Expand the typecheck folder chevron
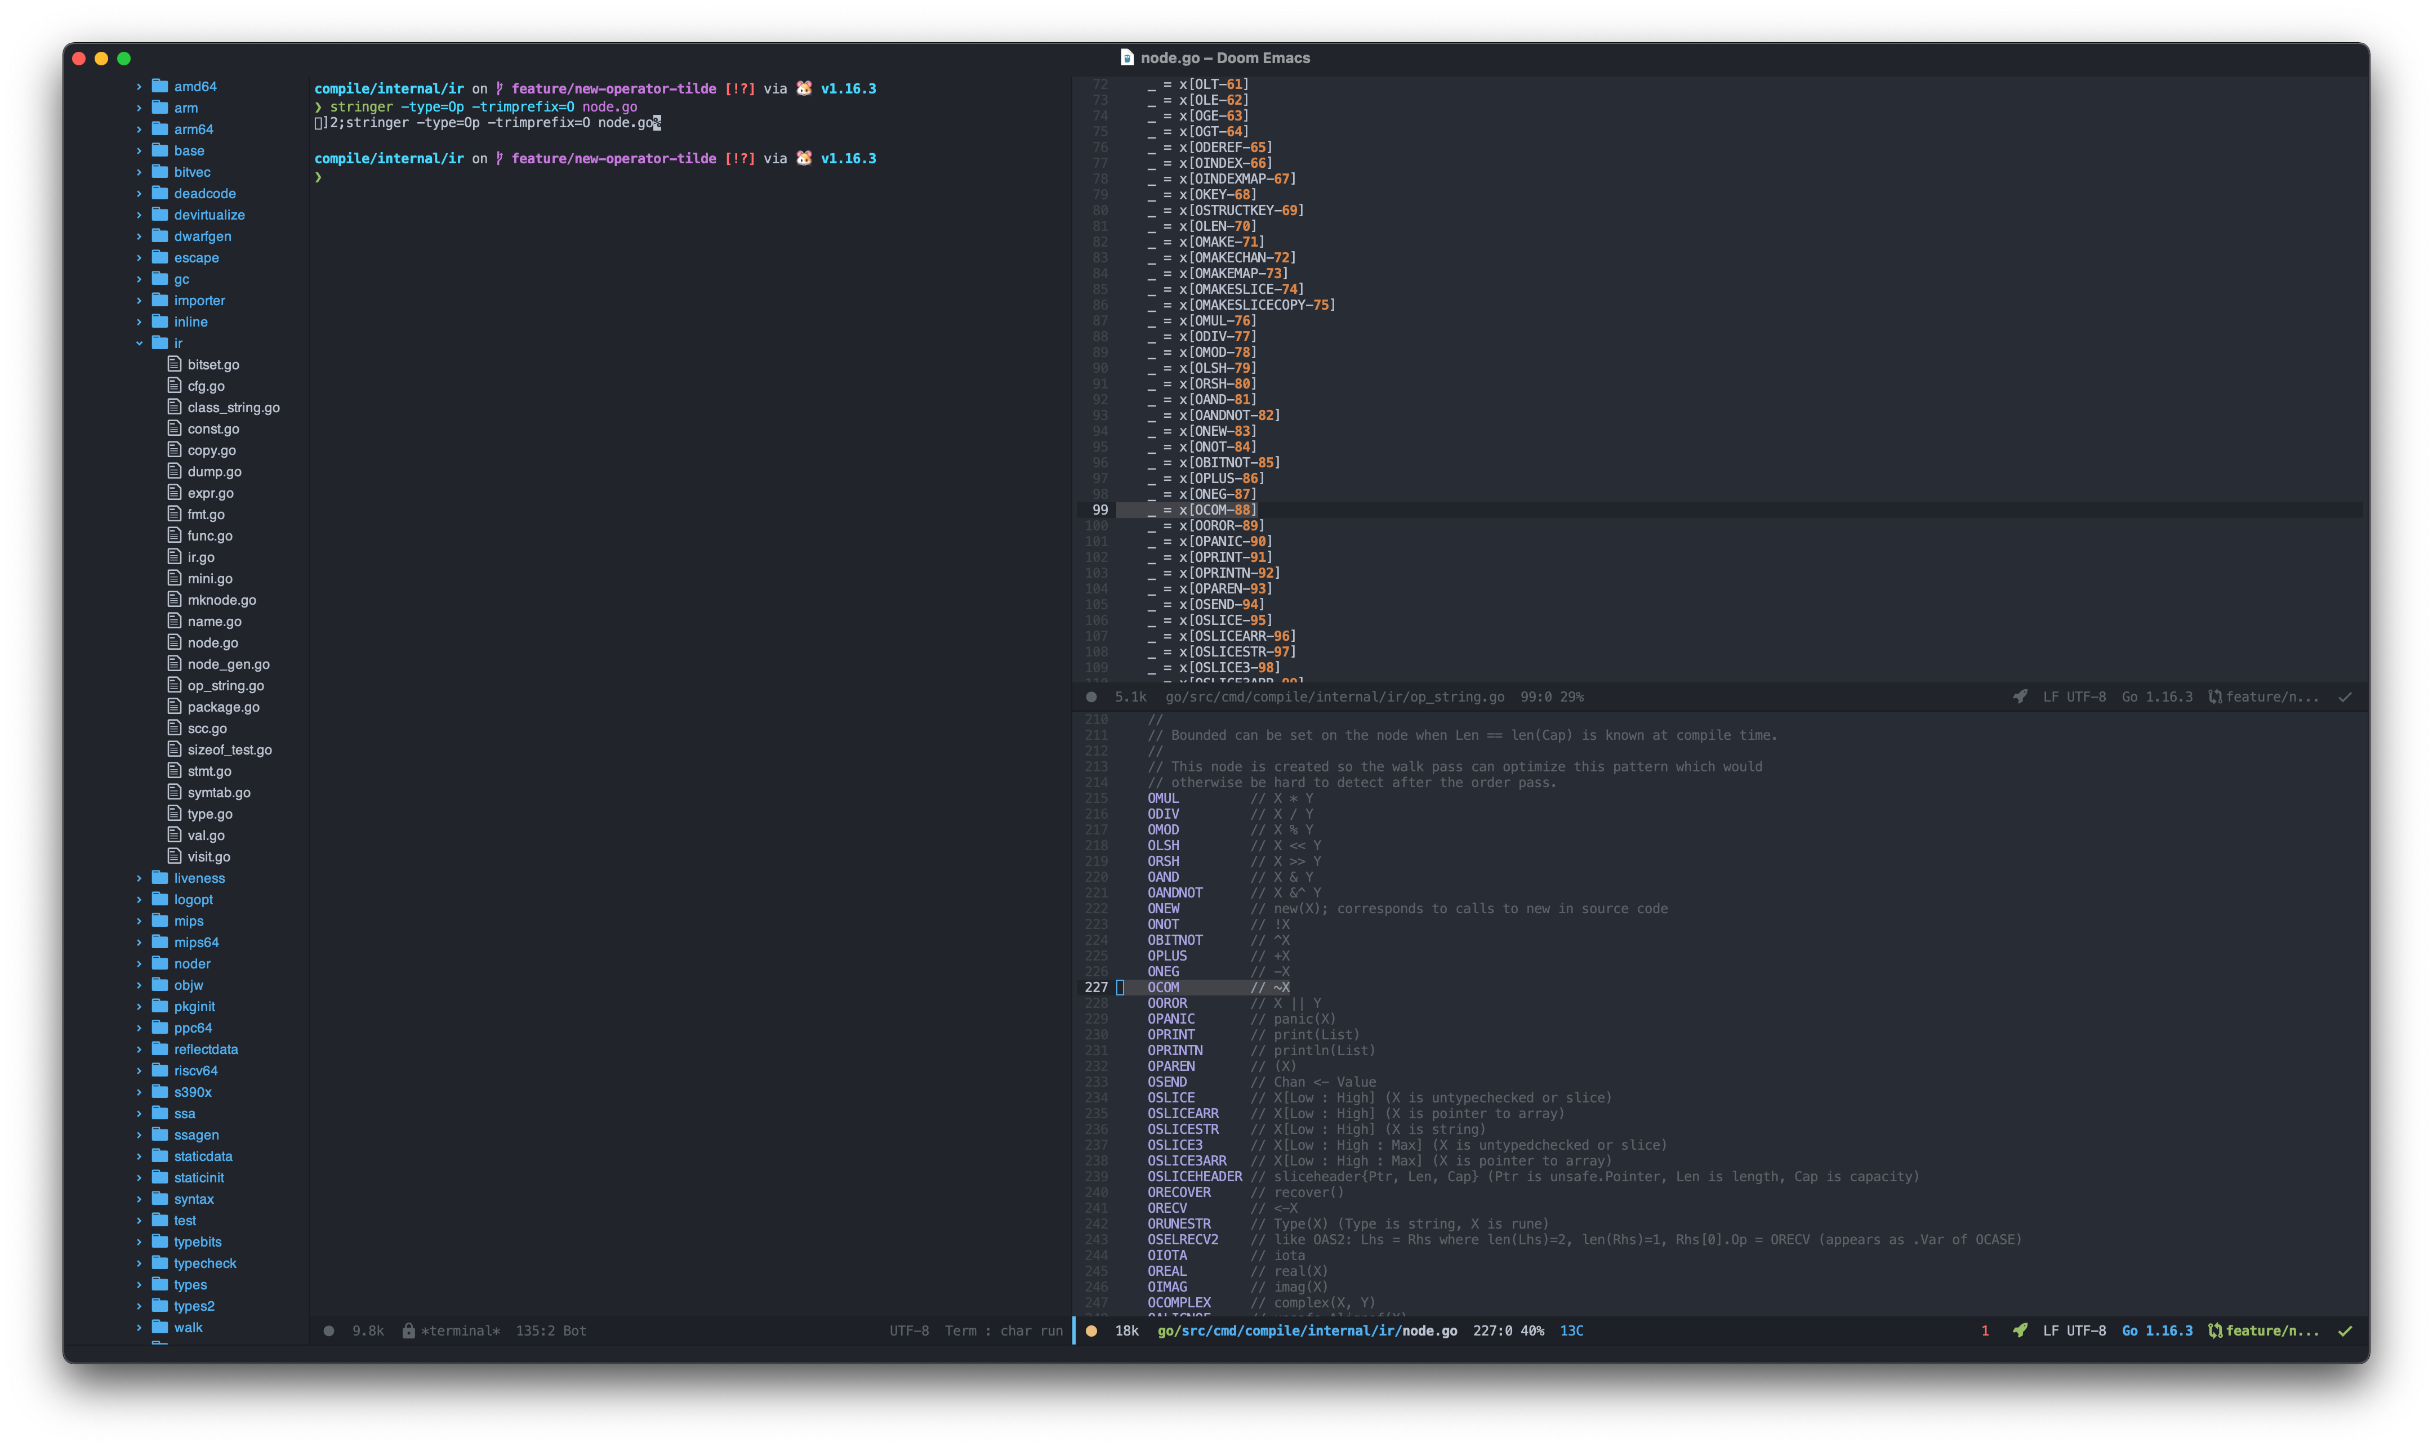This screenshot has height=1447, width=2433. tap(140, 1263)
